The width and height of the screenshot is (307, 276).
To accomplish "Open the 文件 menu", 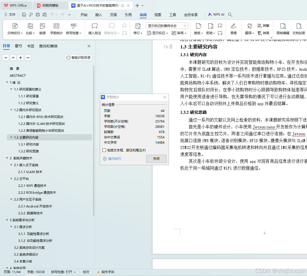I will click(x=10, y=15).
